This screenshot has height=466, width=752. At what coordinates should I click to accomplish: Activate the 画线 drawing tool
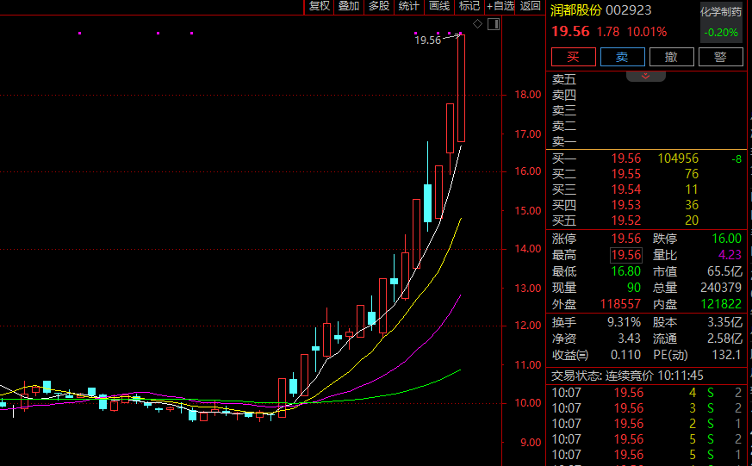[438, 6]
